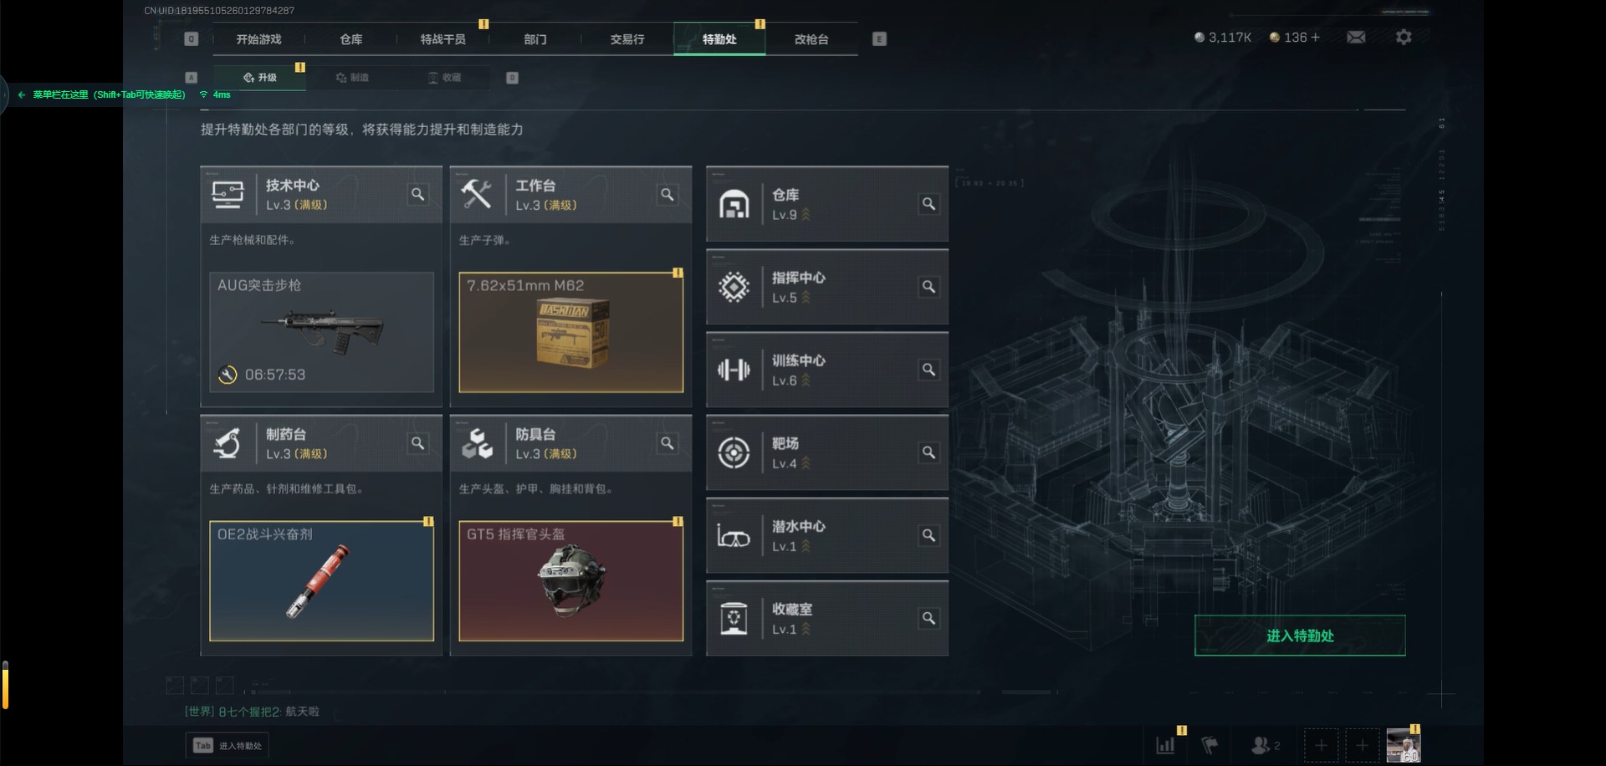The image size is (1606, 766).
Task: Click the 靶场 magnifier icon
Action: click(928, 452)
